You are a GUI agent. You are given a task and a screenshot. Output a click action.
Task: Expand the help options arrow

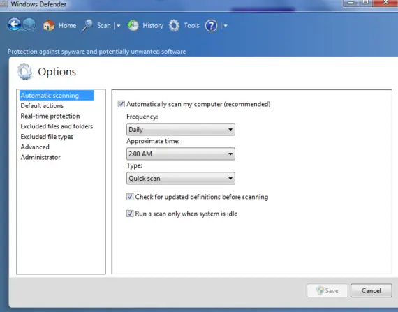point(226,26)
